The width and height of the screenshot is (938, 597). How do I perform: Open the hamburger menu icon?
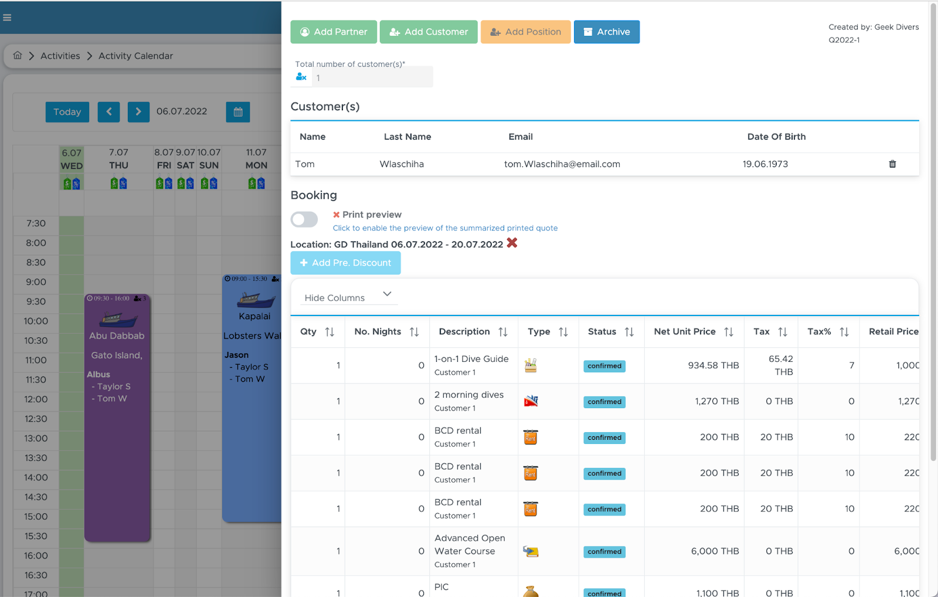pos(7,18)
